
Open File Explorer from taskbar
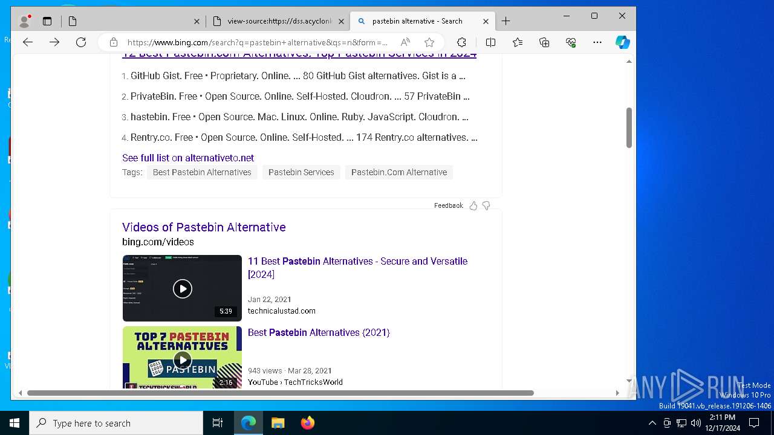click(278, 423)
